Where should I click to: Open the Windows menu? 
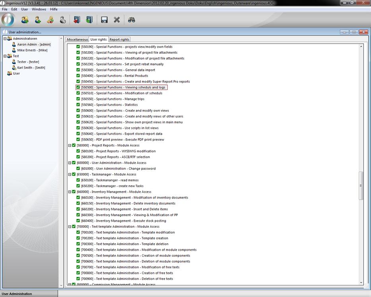tap(39, 9)
